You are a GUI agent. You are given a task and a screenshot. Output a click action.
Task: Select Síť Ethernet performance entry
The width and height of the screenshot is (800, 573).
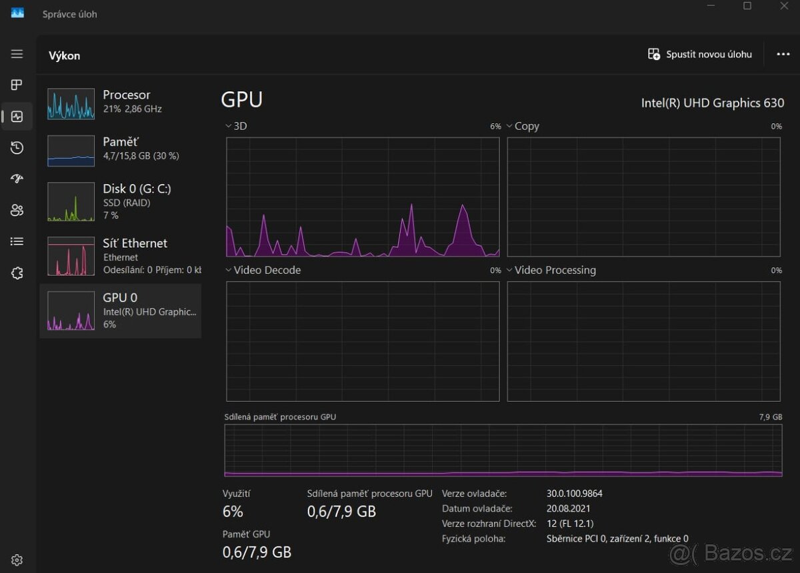[x=120, y=255]
